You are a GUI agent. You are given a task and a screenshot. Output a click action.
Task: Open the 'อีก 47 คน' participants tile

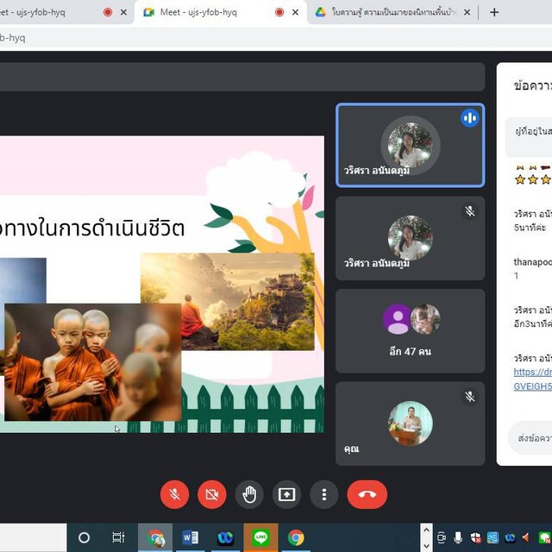tap(410, 330)
